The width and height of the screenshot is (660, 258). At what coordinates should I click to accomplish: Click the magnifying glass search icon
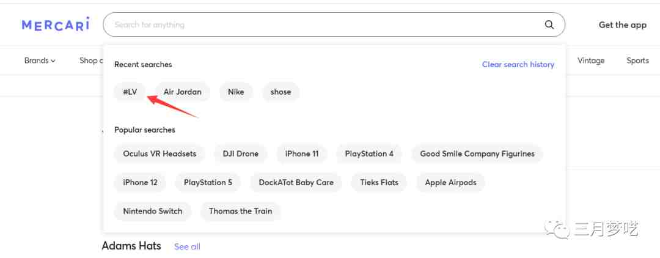[549, 25]
